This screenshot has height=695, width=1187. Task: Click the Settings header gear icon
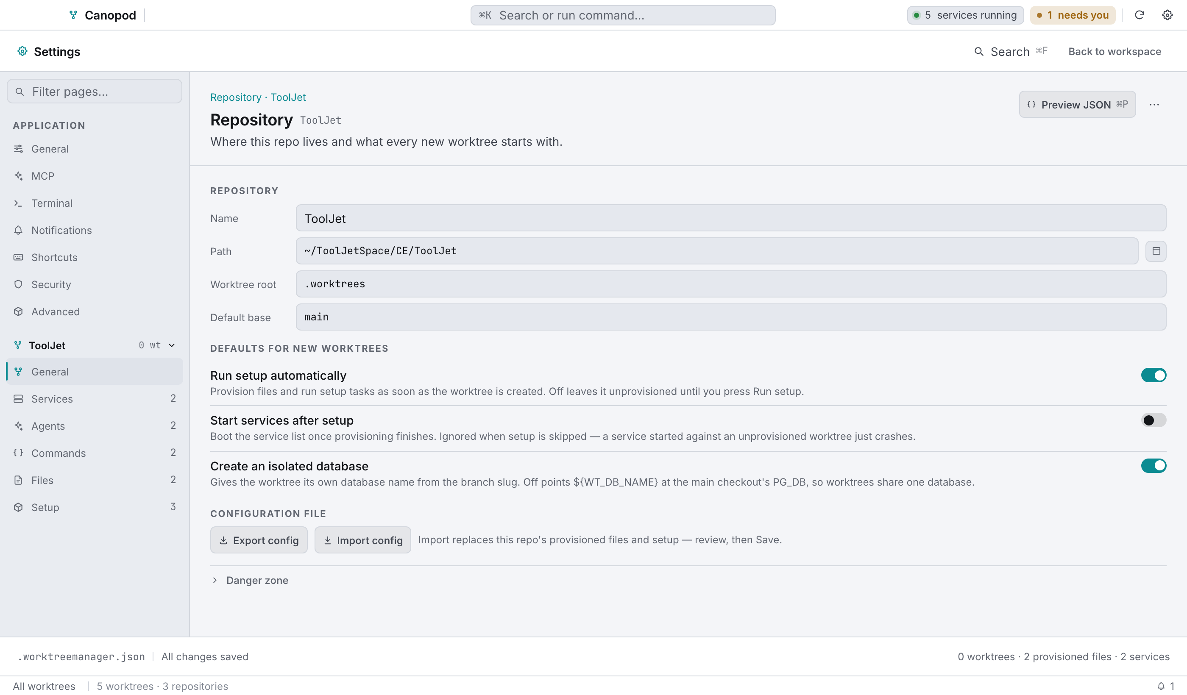(x=22, y=51)
